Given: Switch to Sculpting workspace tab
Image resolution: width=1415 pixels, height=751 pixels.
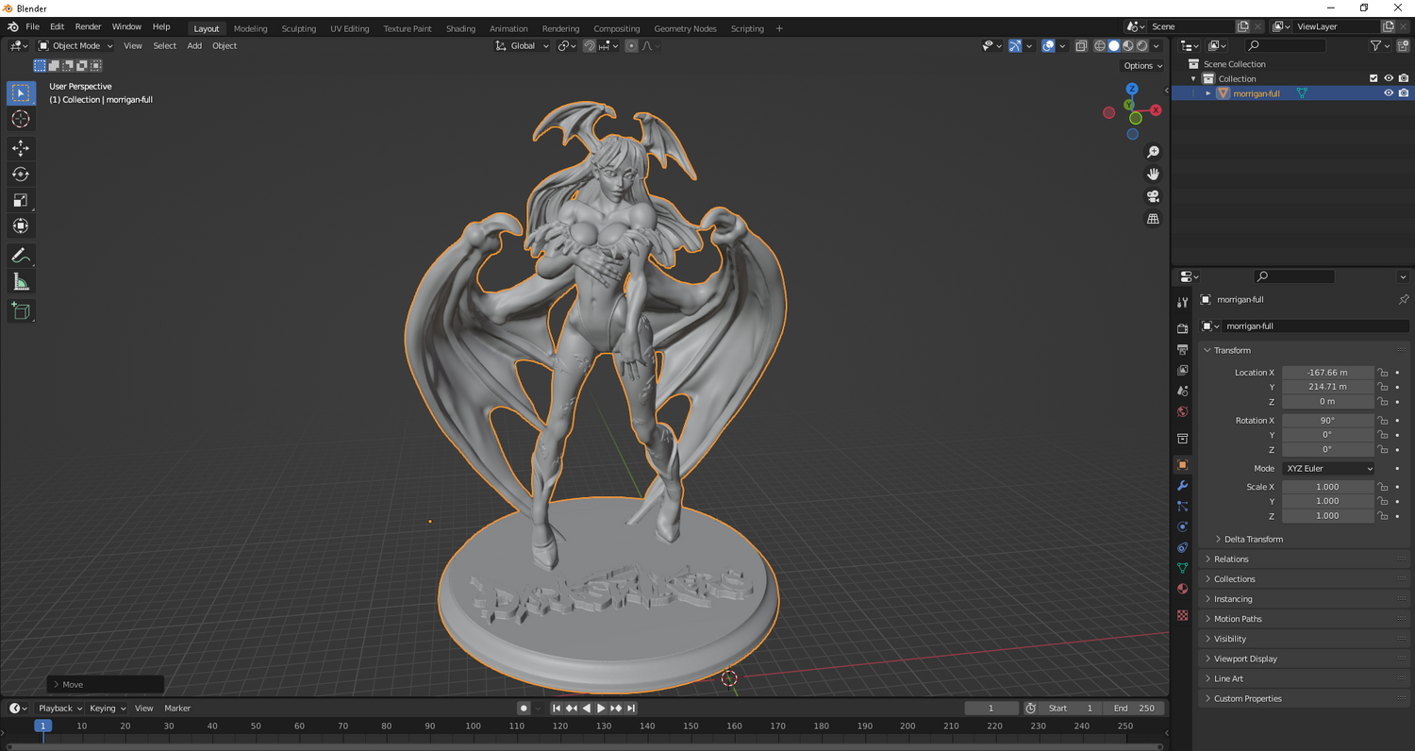Looking at the screenshot, I should 298,28.
